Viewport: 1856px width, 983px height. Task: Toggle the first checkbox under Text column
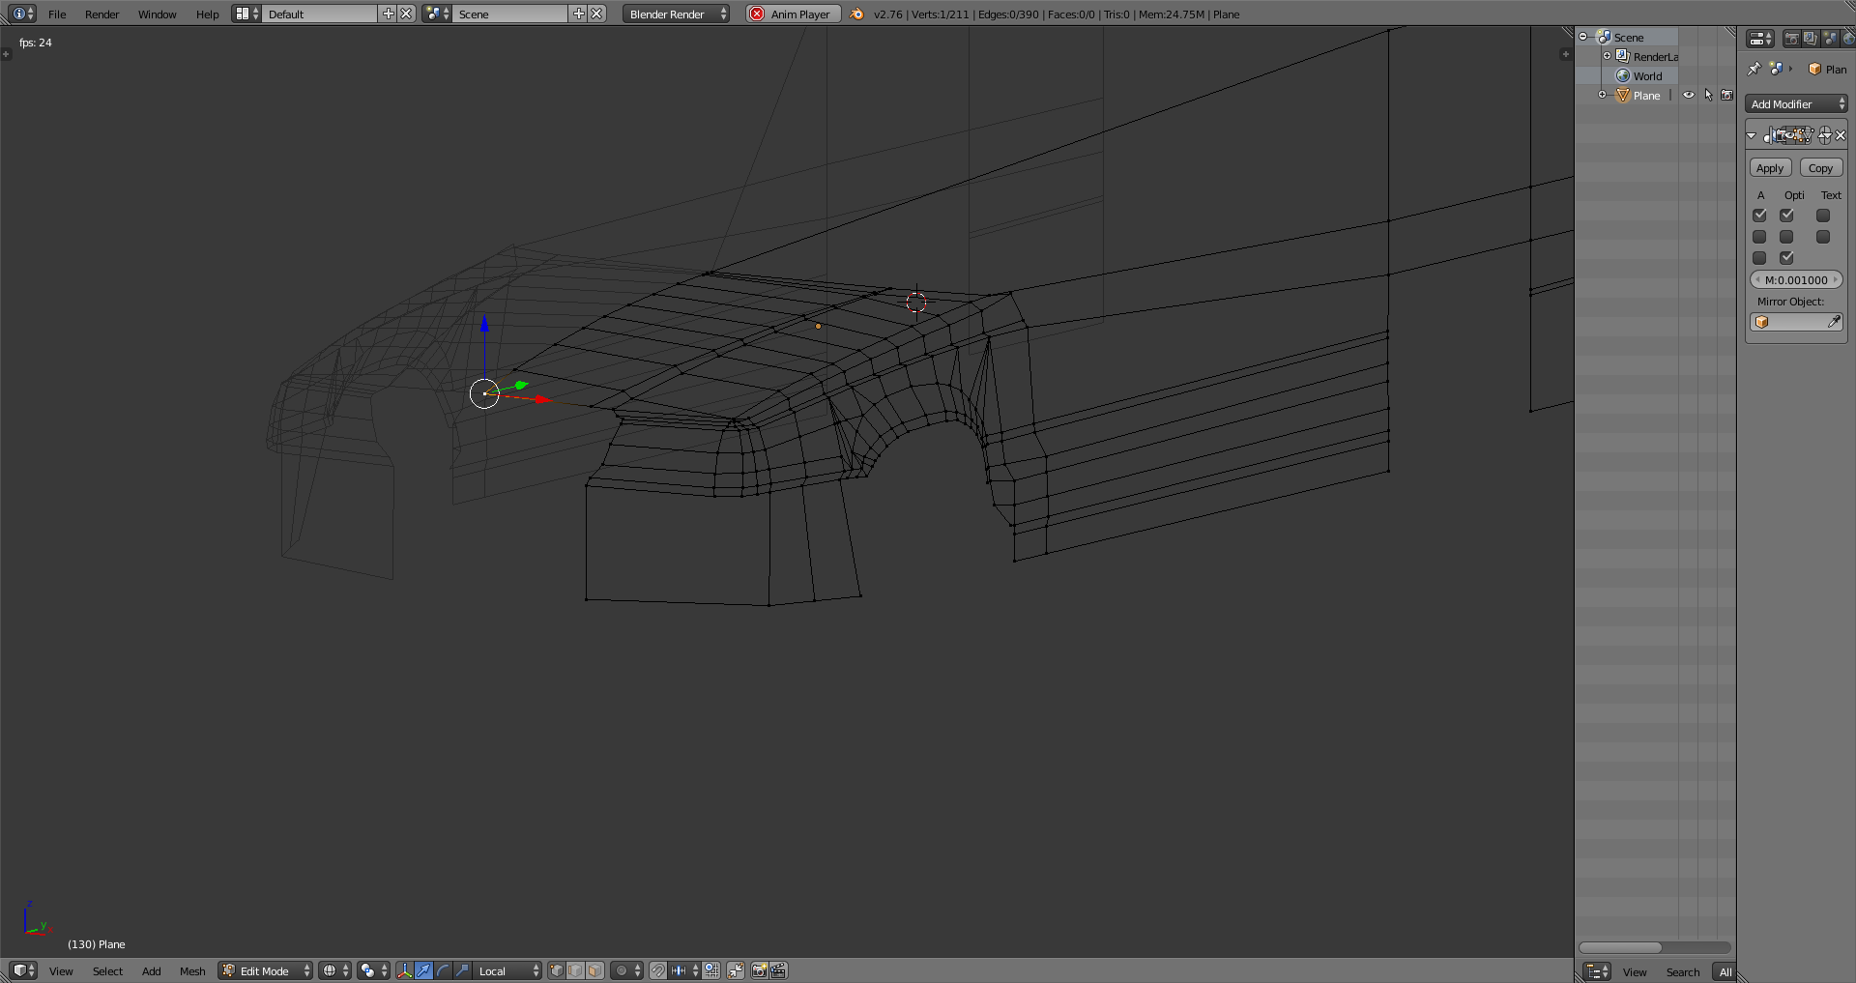[x=1823, y=216]
